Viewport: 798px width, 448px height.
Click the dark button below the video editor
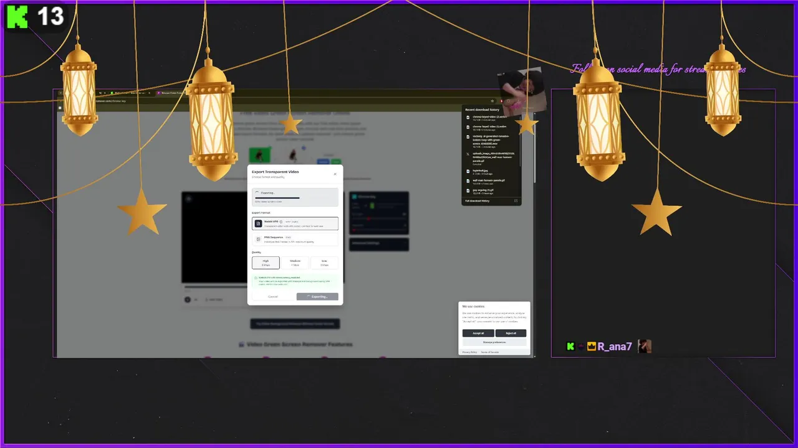(x=295, y=324)
